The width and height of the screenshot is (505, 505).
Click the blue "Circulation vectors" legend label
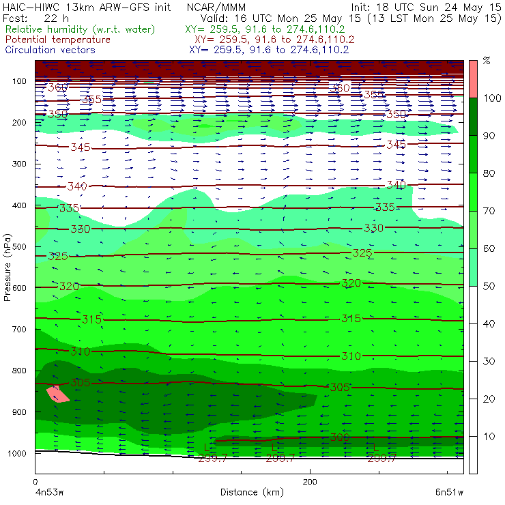[x=50, y=50]
